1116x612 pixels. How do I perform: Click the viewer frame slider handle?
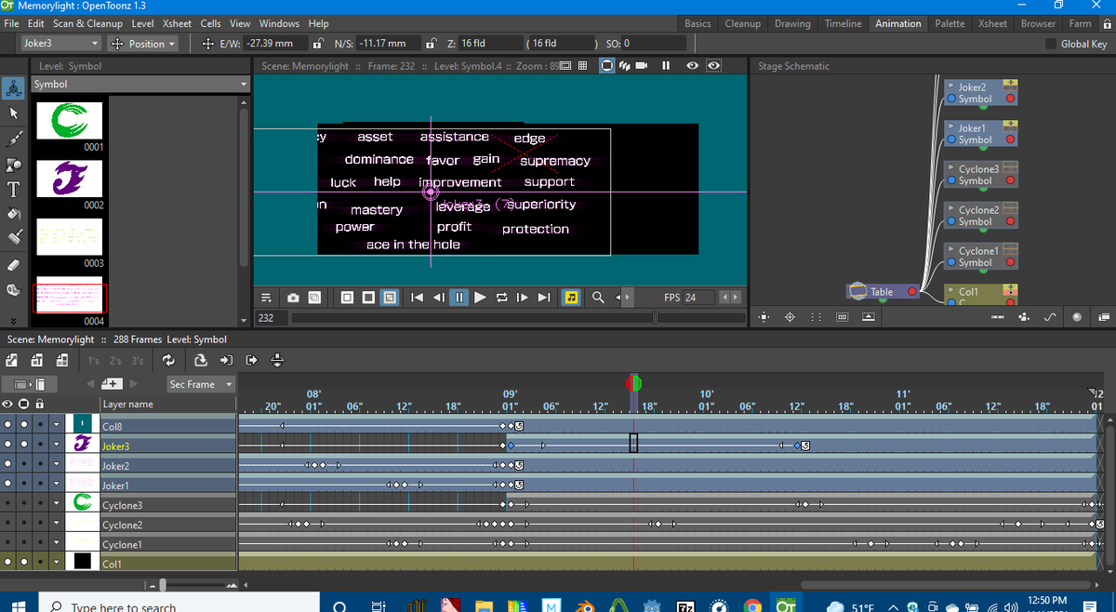pos(656,318)
